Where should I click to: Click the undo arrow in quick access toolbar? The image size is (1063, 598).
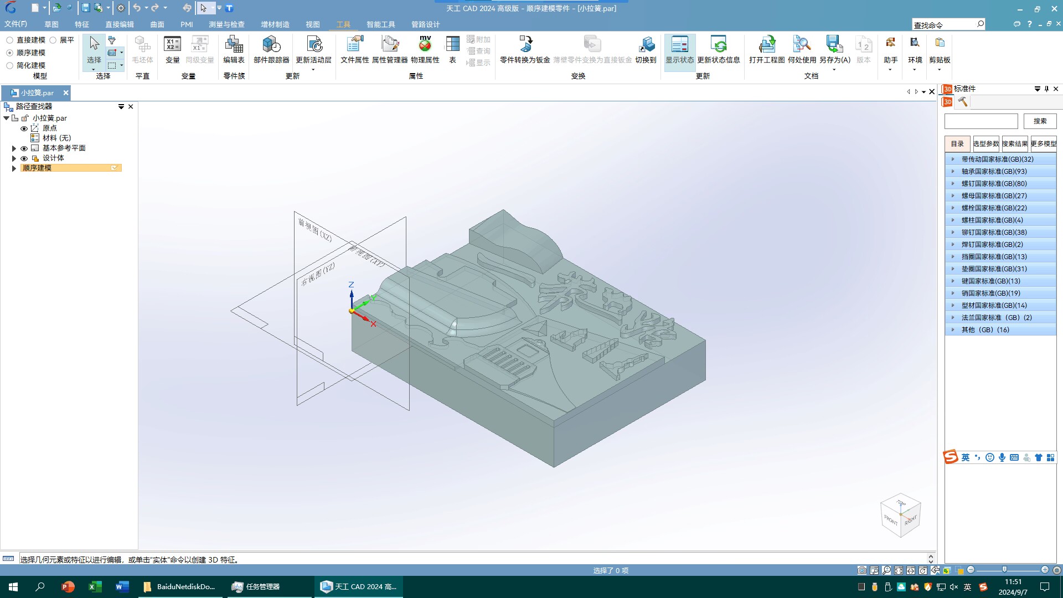tap(137, 8)
